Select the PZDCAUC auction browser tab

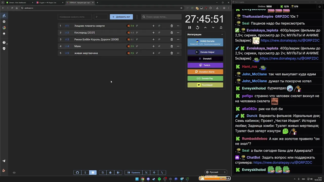(80, 3)
